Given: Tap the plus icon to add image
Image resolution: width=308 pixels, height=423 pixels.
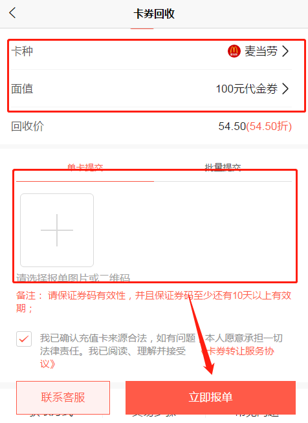Looking at the screenshot, I should 57,230.
